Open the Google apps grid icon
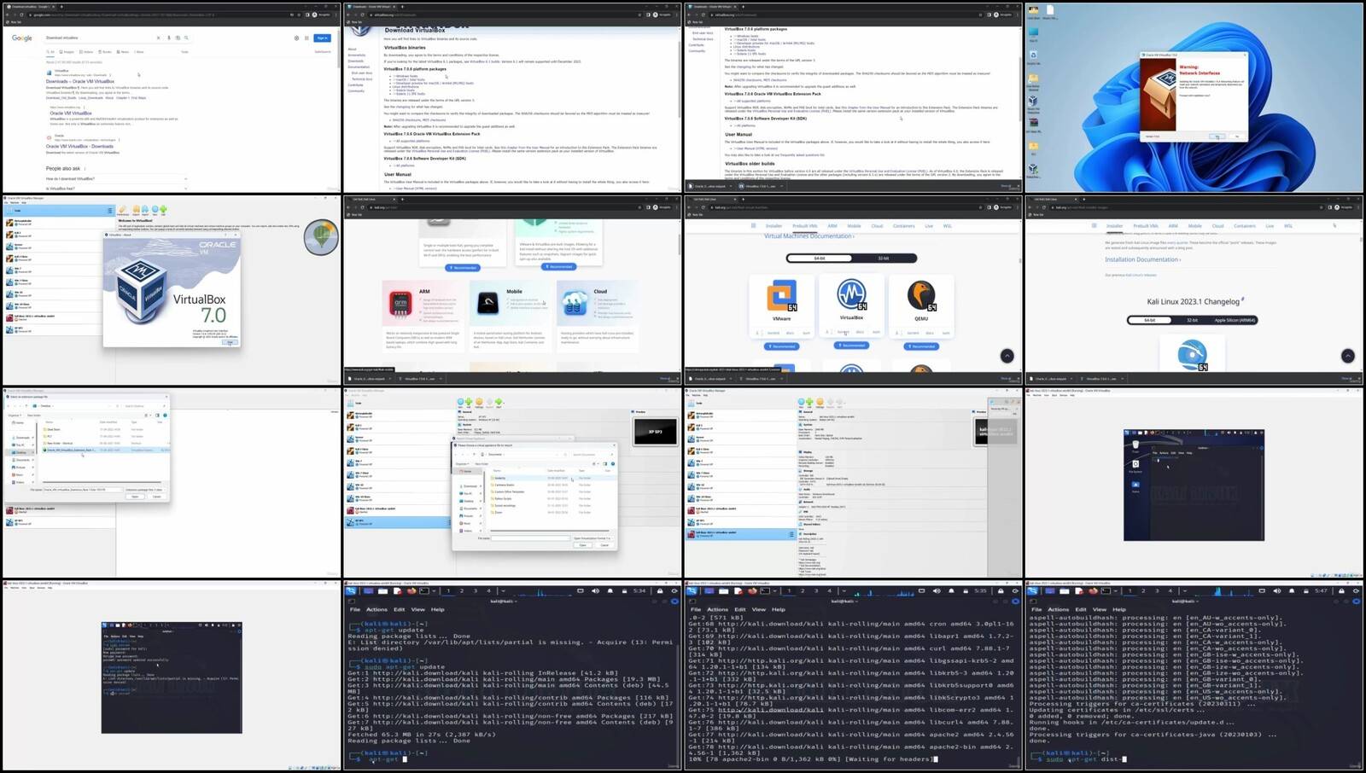Viewport: 1366px width, 773px height. pos(306,38)
